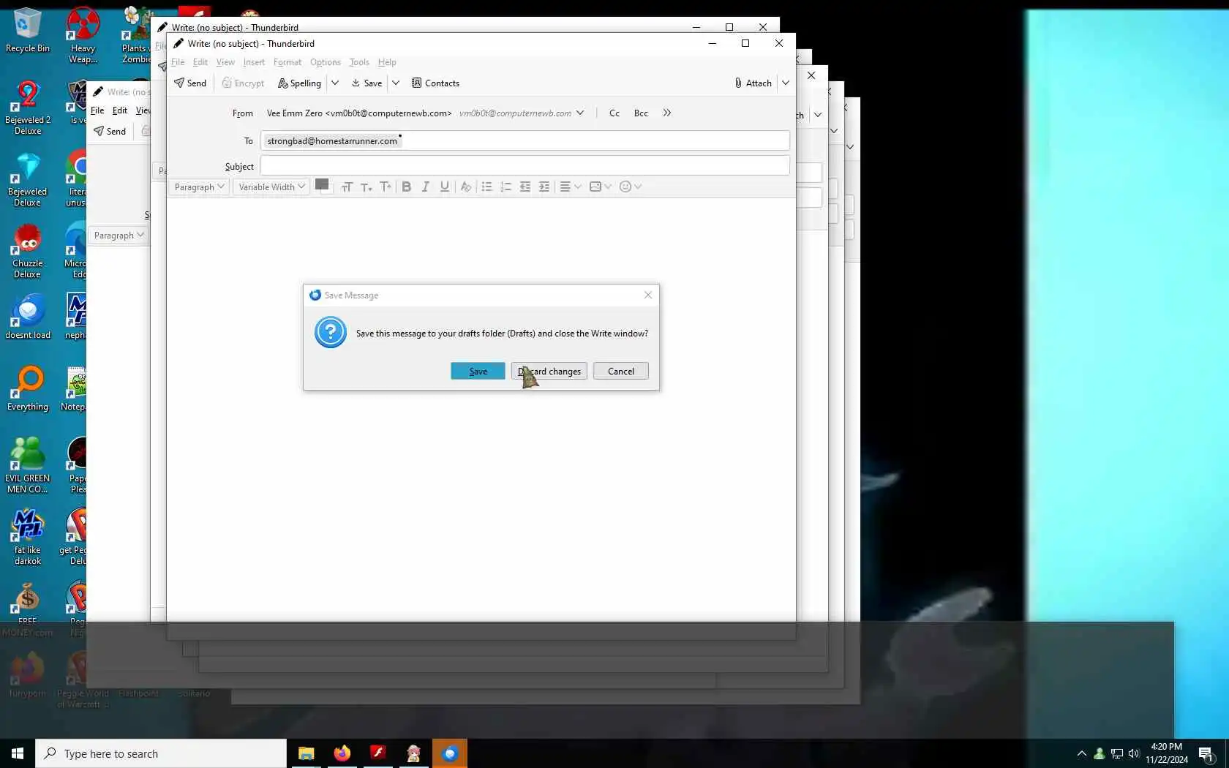Increase font size icon

tap(386, 187)
